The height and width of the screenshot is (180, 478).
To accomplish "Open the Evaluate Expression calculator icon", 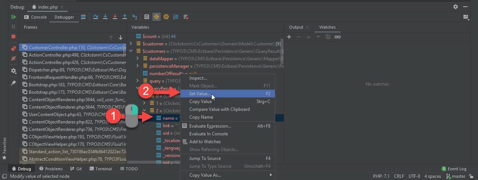I will tap(147, 17).
